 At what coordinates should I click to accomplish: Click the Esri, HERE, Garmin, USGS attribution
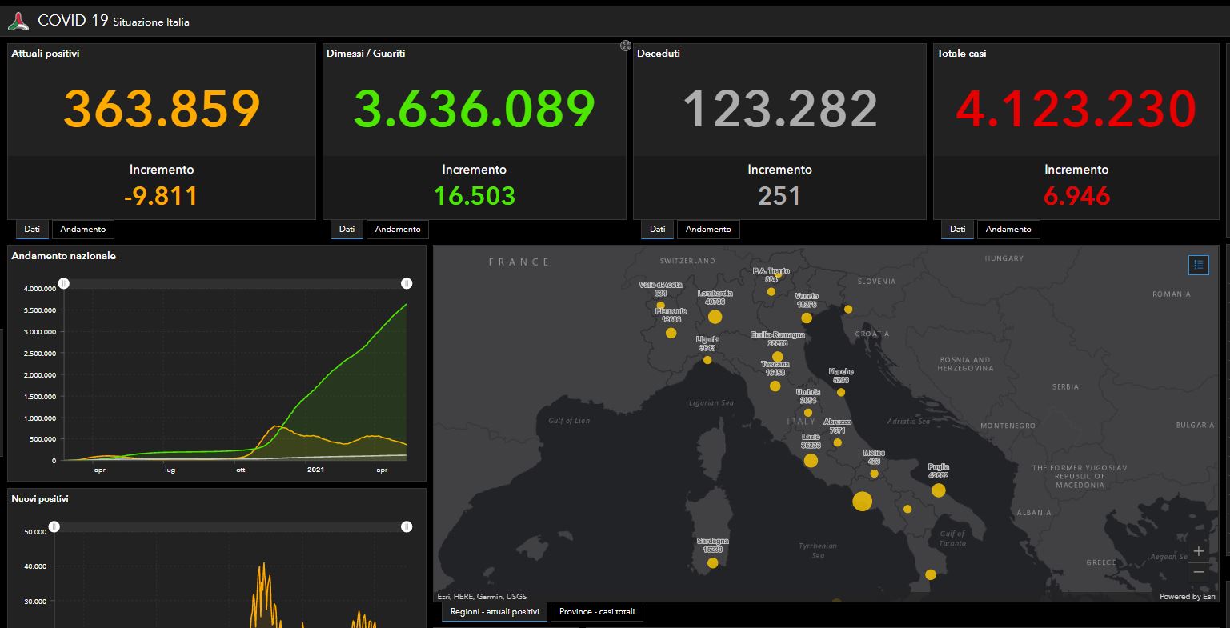click(482, 596)
